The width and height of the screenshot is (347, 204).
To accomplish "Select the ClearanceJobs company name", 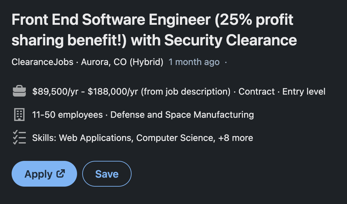I will tap(42, 62).
